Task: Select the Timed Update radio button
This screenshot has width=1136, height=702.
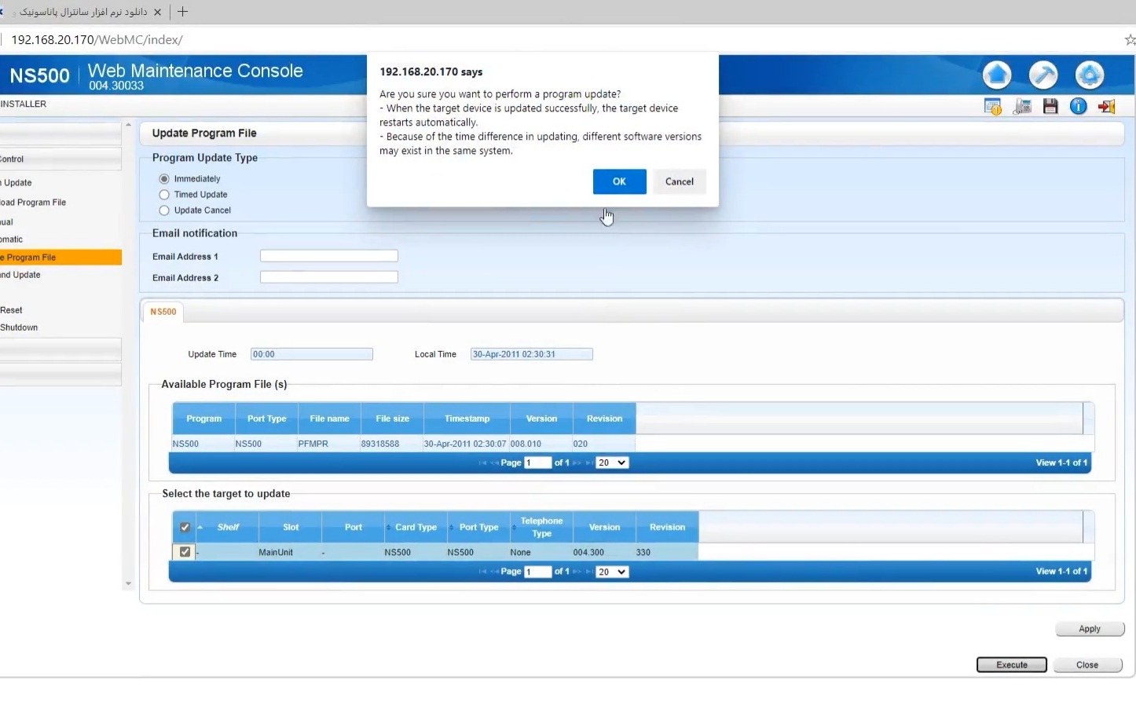Action: point(164,195)
